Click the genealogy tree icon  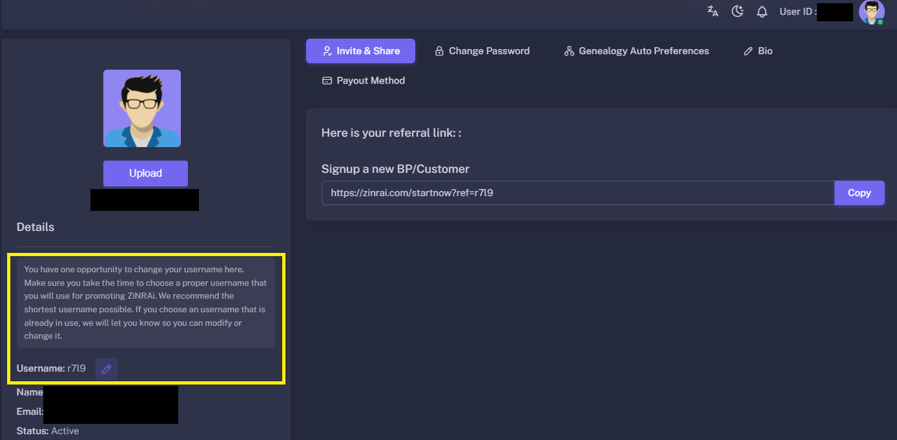point(569,51)
